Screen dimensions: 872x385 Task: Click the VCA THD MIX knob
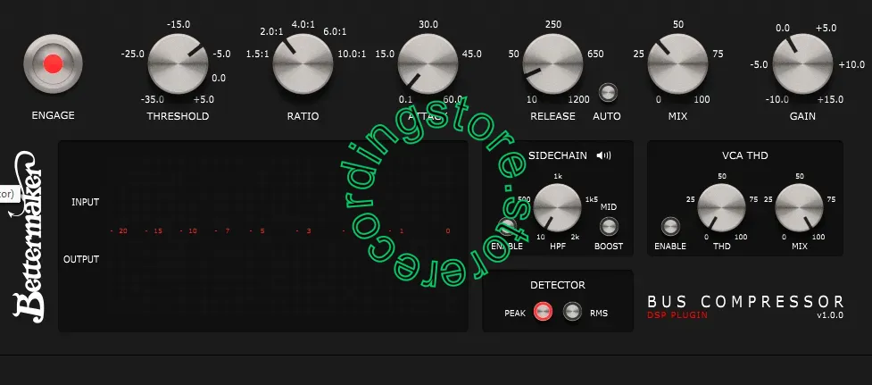(x=799, y=207)
